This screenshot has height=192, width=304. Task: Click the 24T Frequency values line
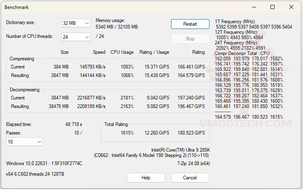tap(241, 48)
